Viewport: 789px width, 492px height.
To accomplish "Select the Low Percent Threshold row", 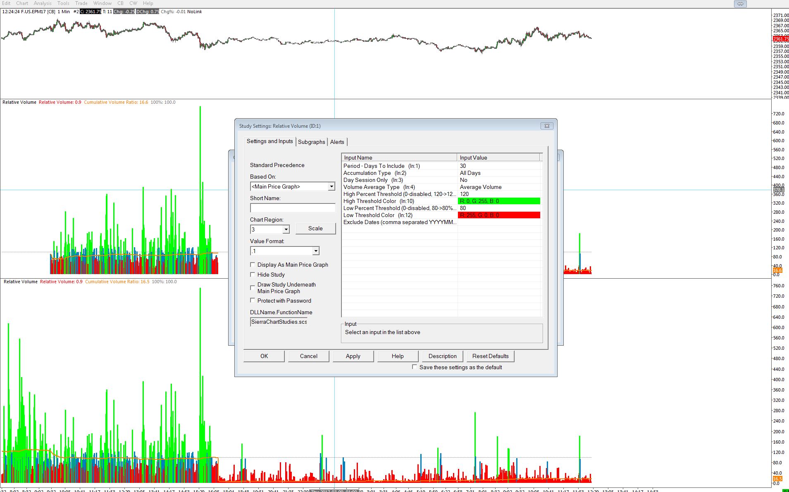I will point(441,208).
